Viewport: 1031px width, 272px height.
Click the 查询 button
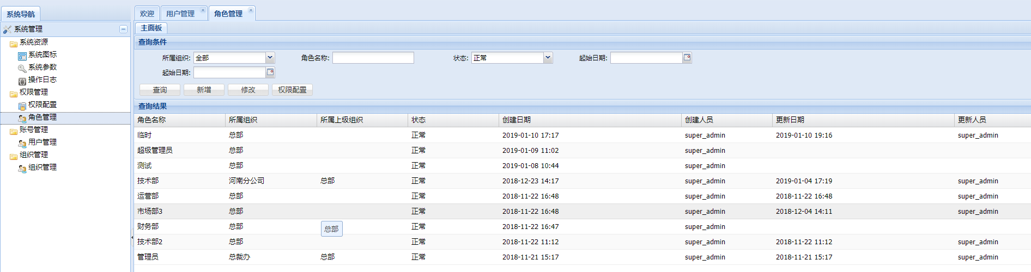[x=160, y=90]
